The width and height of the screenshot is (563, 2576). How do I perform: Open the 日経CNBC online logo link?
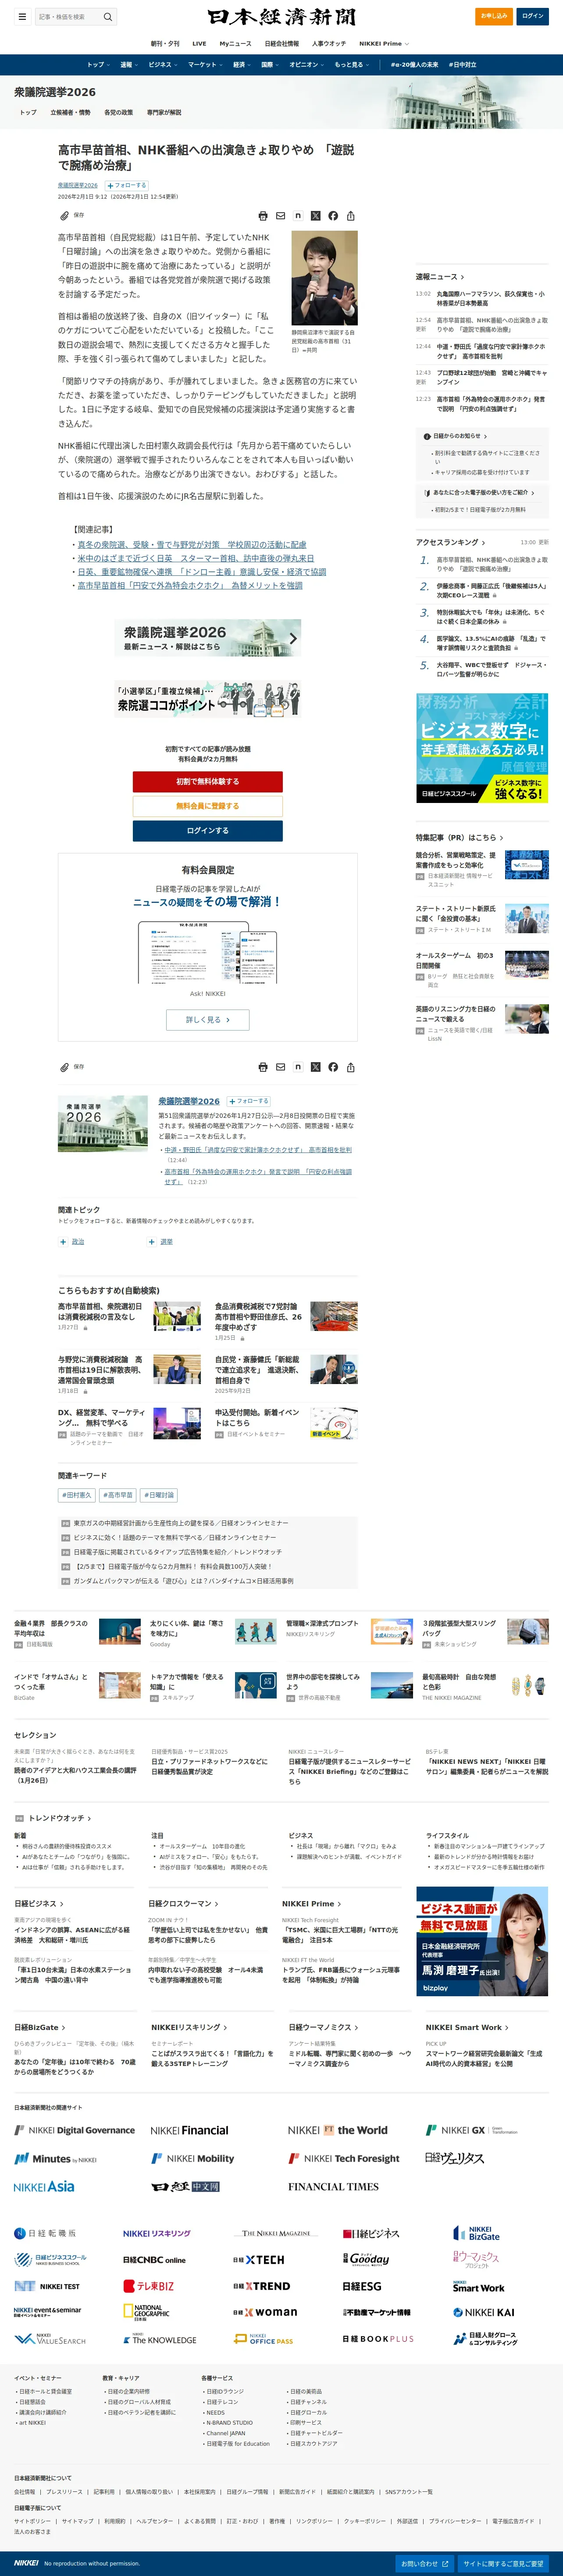tap(154, 2260)
